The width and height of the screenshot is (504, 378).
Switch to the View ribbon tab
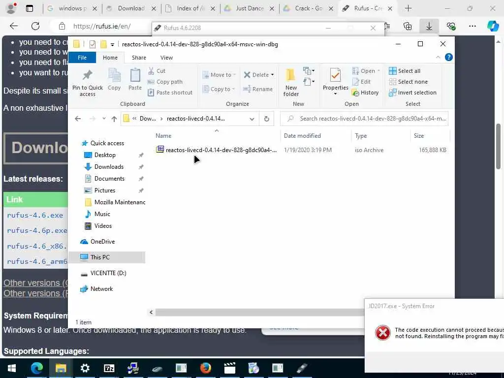point(166,58)
